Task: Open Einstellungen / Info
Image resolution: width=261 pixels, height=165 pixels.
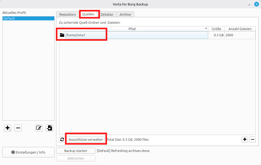Action: click(28, 152)
